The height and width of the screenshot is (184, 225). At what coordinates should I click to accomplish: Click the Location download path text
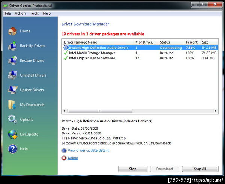(124, 143)
